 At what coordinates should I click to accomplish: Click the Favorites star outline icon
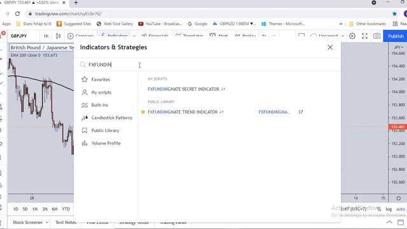click(85, 79)
